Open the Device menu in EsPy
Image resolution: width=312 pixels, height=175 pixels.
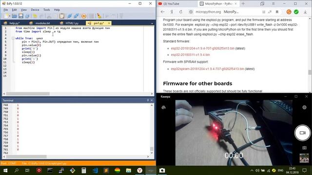click(x=35, y=10)
